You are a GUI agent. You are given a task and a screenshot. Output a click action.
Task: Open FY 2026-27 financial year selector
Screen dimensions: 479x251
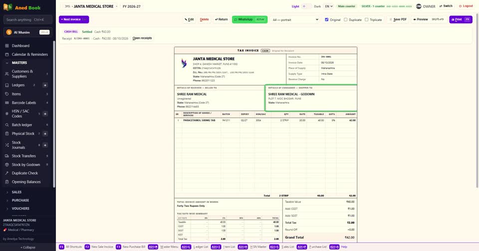(x=132, y=6)
